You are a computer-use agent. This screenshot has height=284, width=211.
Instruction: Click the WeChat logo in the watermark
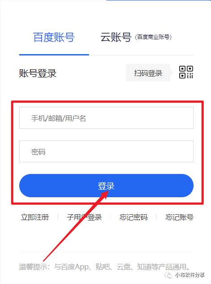(169, 275)
